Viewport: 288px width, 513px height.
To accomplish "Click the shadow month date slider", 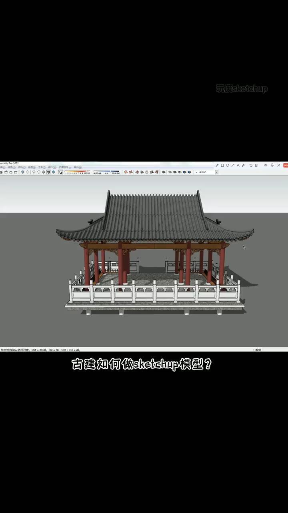I will (x=76, y=172).
